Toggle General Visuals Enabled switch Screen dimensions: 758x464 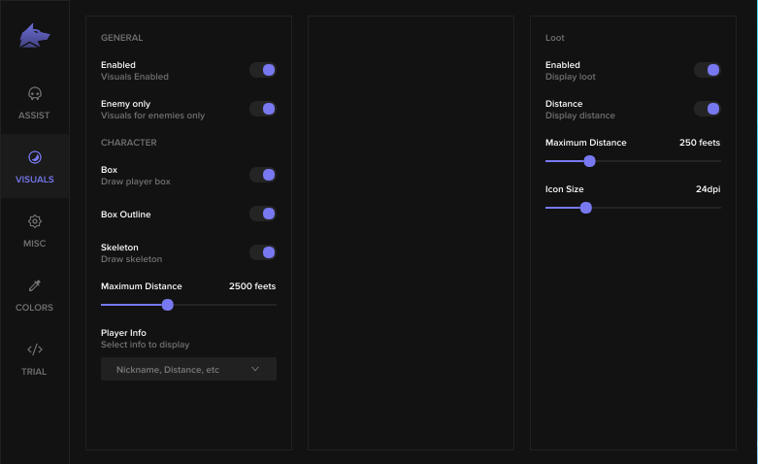tap(263, 70)
